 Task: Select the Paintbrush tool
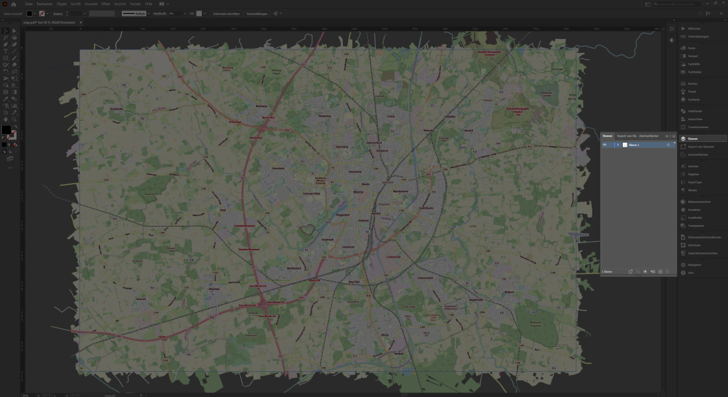pos(15,57)
